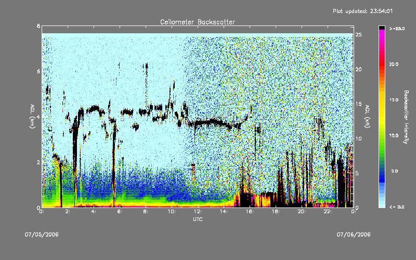
Task: Click the 'Ceilometer Backscatter' chart title
Action: point(198,22)
